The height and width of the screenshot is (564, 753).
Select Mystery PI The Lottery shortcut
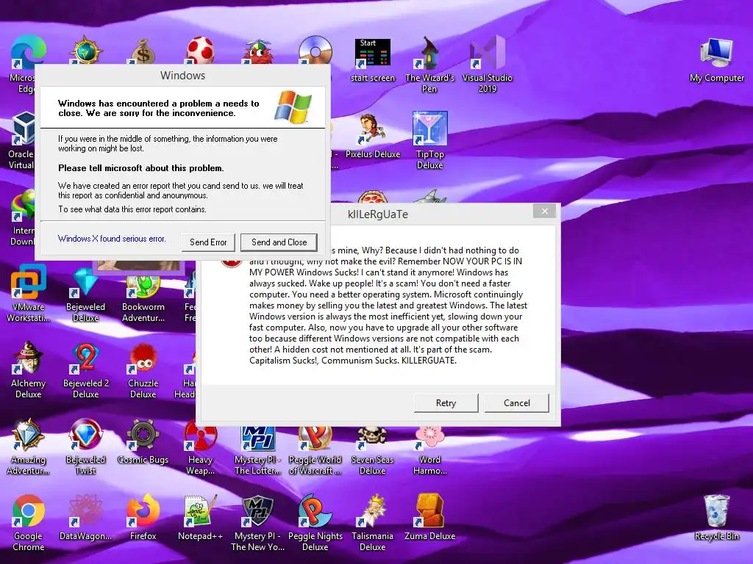pyautogui.click(x=258, y=451)
